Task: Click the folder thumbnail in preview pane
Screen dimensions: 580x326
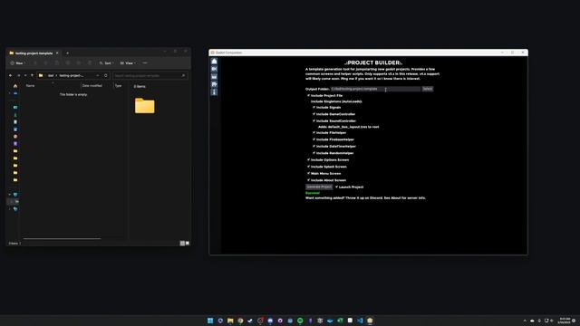Action: pos(145,106)
